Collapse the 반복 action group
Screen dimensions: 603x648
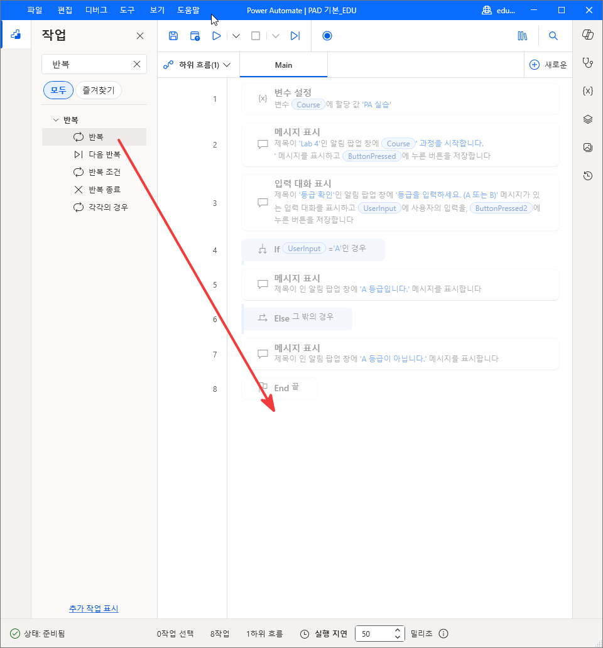coord(56,120)
